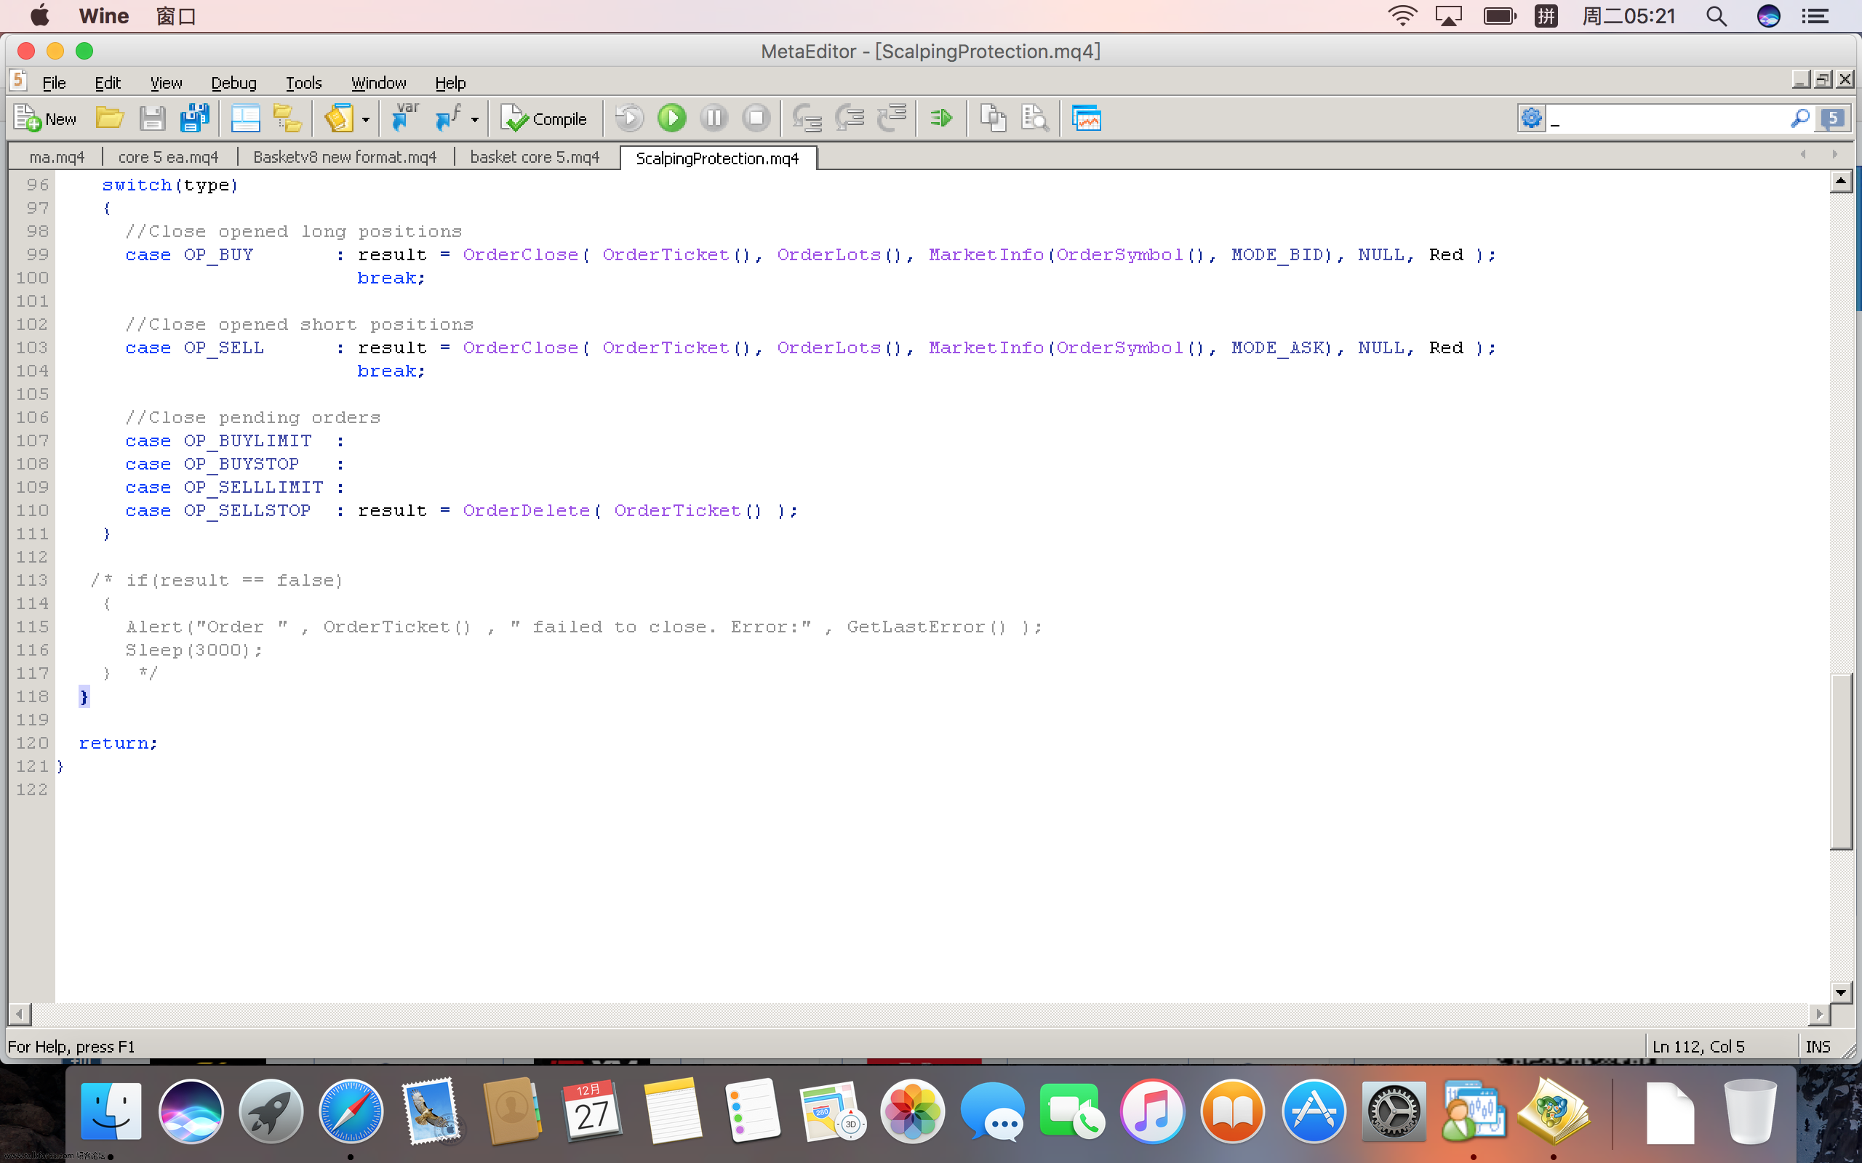Click 'switch(type)' on line 96
1862x1163 pixels.
tap(170, 185)
